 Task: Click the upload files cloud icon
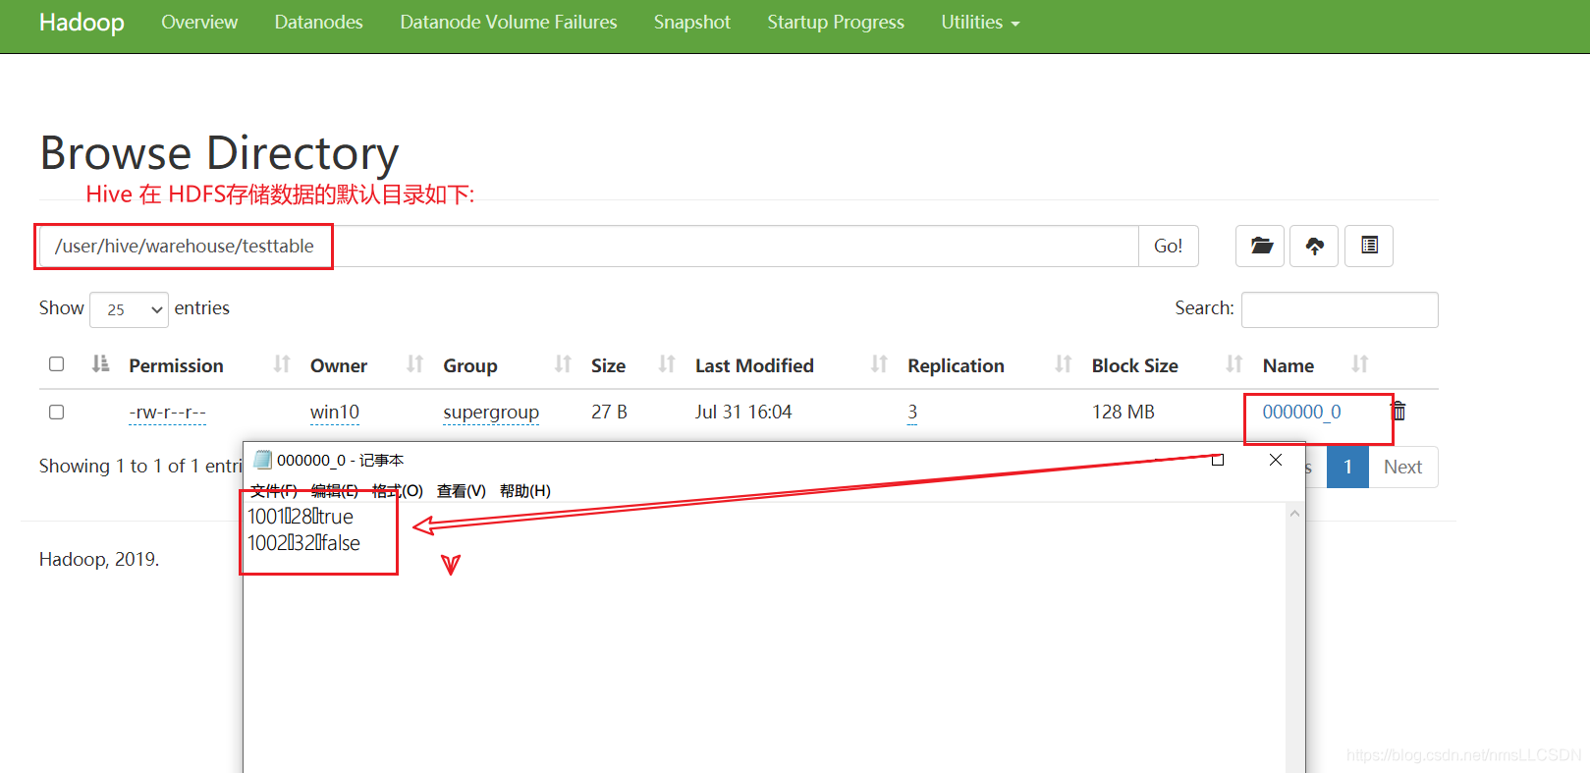[x=1314, y=246]
